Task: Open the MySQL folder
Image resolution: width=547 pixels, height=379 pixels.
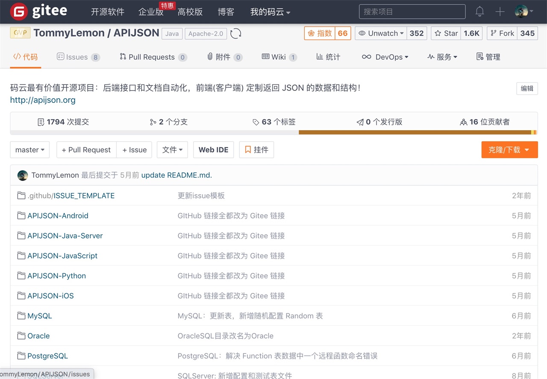Action: click(40, 316)
